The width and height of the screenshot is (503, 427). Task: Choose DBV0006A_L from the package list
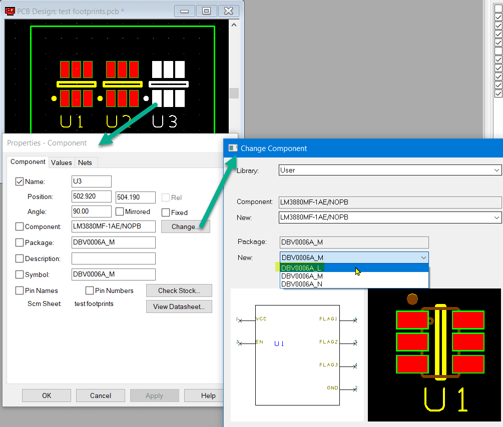(354, 268)
